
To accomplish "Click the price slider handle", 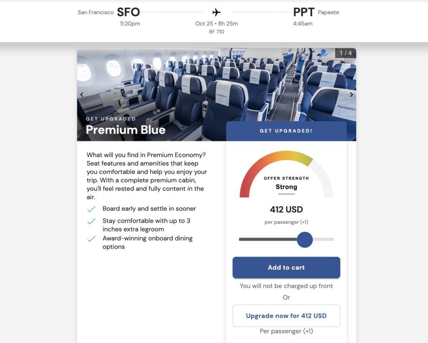I will (305, 240).
